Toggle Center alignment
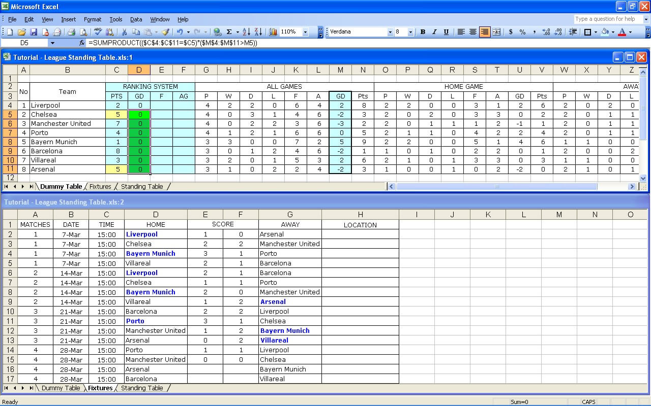651x406 pixels. (472, 32)
